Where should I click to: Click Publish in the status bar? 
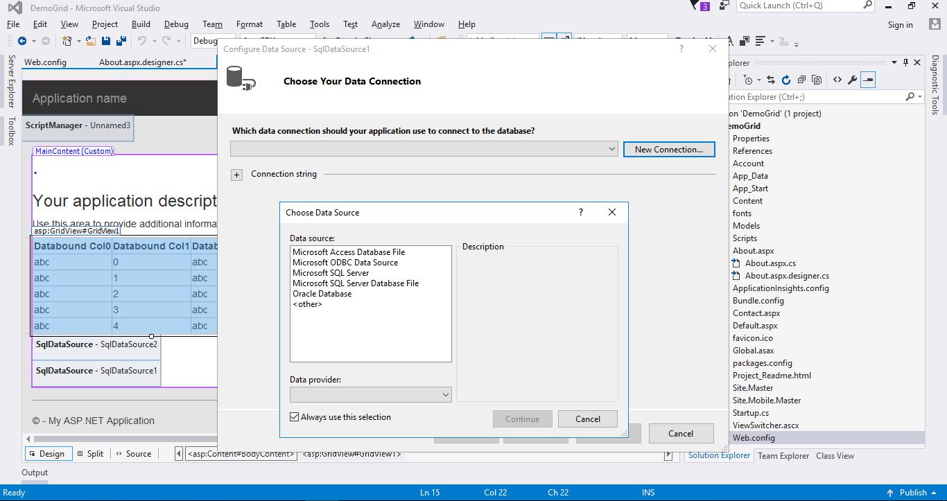pos(913,493)
